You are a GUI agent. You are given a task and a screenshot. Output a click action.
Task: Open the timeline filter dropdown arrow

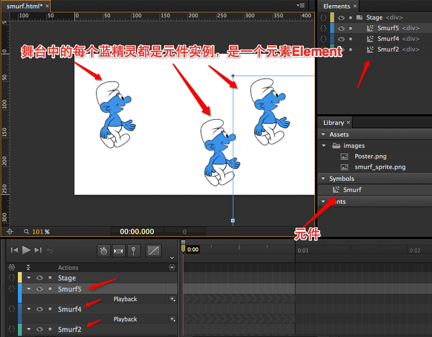click(x=172, y=258)
